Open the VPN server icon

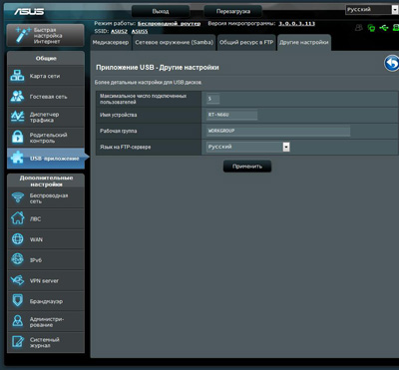coord(17,280)
